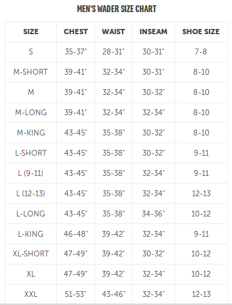
Task: Click the 51-53" chest measurement cell
Action: click(76, 294)
